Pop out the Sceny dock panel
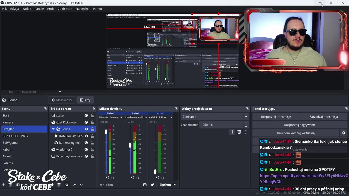This screenshot has width=349, height=196. [x=45, y=109]
